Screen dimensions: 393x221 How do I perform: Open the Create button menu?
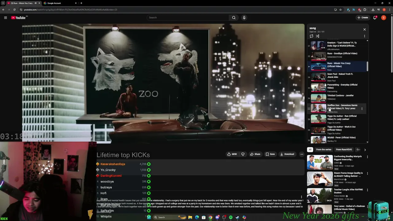363,17
